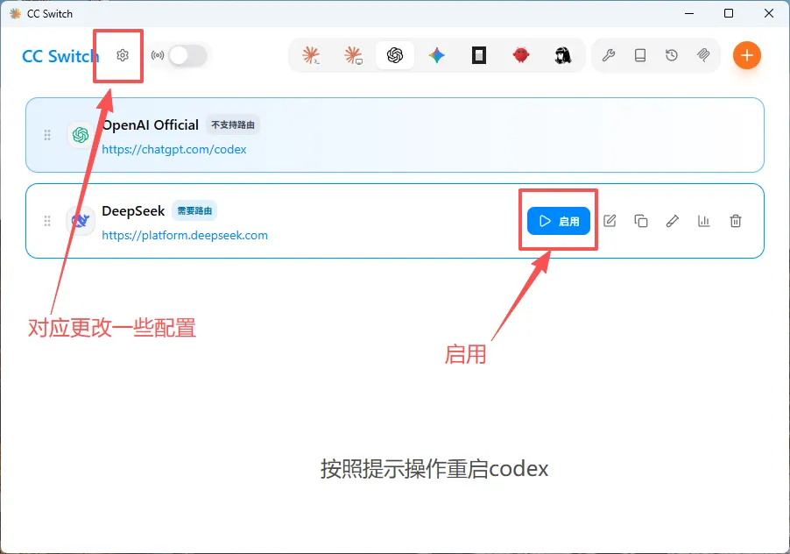Select the first Claude Code app tab
790x554 pixels.
[311, 55]
